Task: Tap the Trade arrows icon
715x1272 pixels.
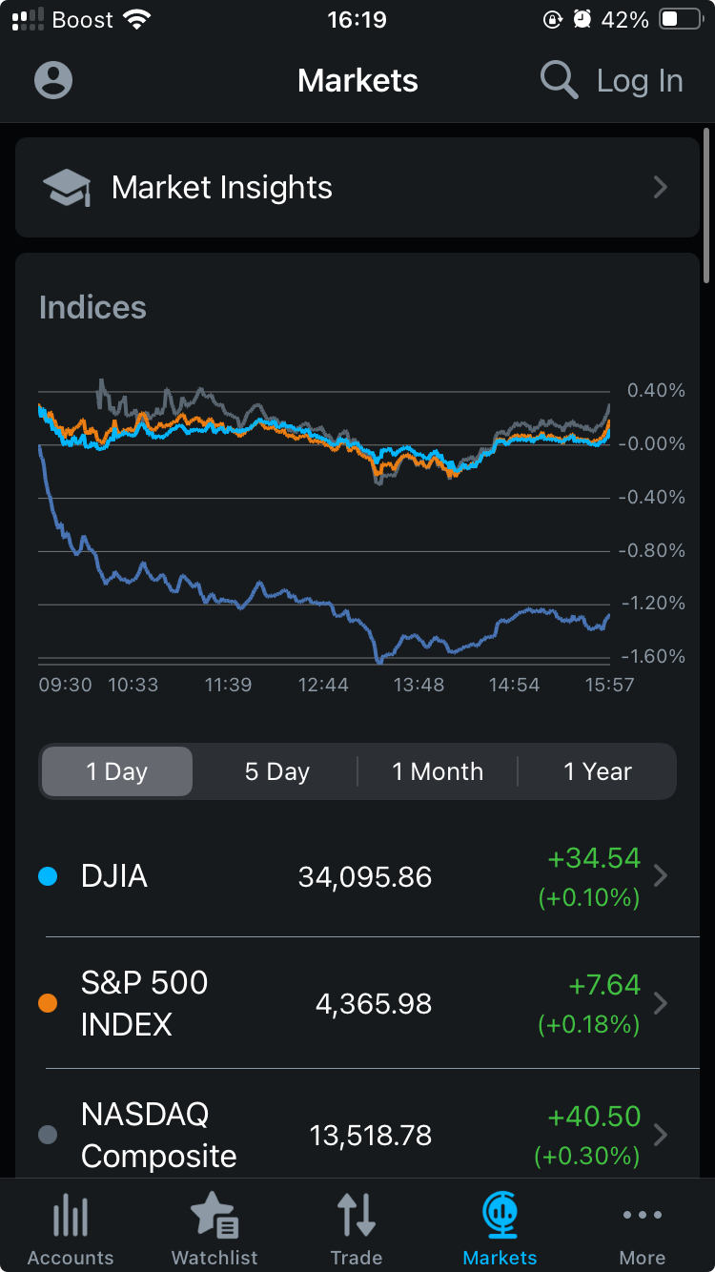Action: tap(357, 1217)
